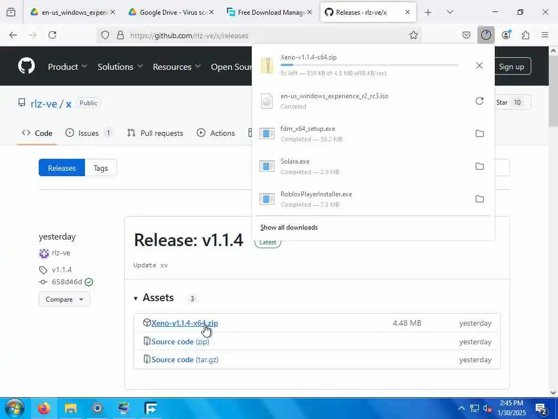
Task: Click the padlock site info icon
Action: (x=120, y=35)
